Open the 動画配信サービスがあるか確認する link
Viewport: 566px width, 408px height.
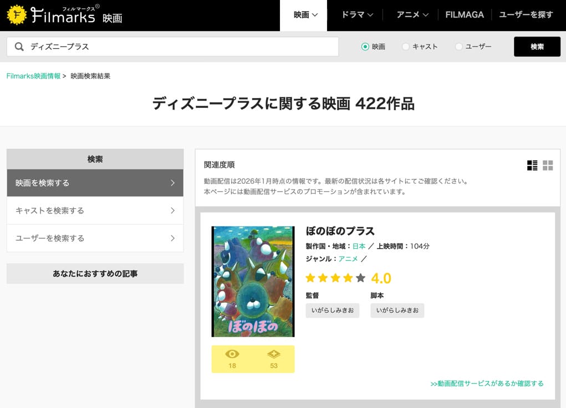pos(487,383)
